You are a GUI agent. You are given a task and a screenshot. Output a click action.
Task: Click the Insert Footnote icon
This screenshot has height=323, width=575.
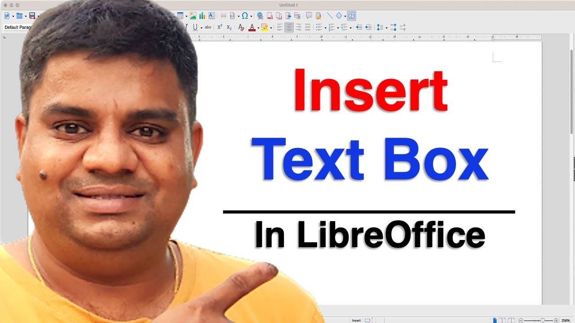pos(270,16)
